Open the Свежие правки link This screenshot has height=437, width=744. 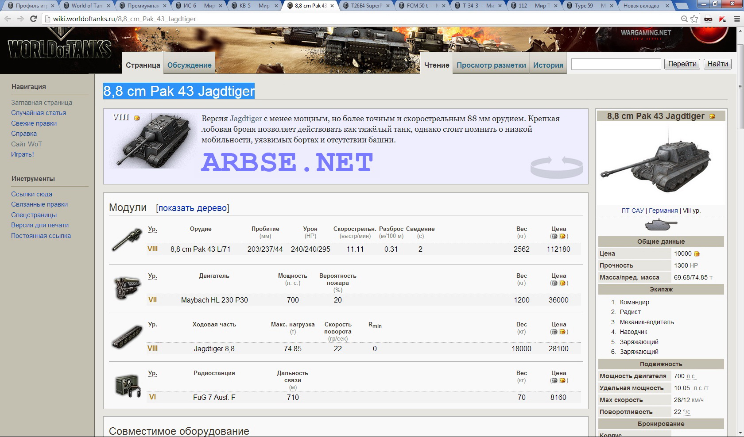pos(34,123)
